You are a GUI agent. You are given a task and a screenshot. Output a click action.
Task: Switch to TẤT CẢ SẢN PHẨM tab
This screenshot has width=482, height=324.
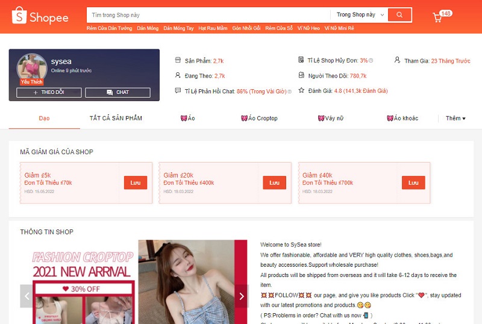click(x=116, y=118)
